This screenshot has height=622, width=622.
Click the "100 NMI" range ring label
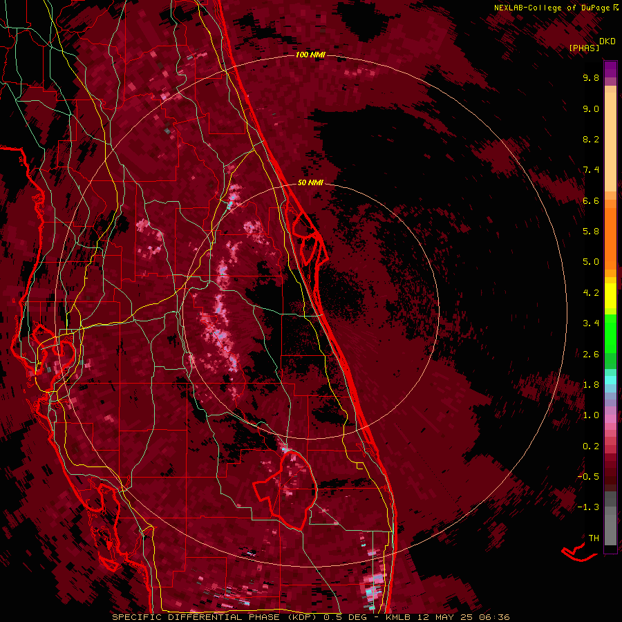pos(310,55)
